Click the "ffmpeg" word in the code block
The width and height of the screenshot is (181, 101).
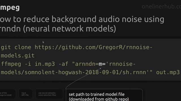tap(11, 64)
